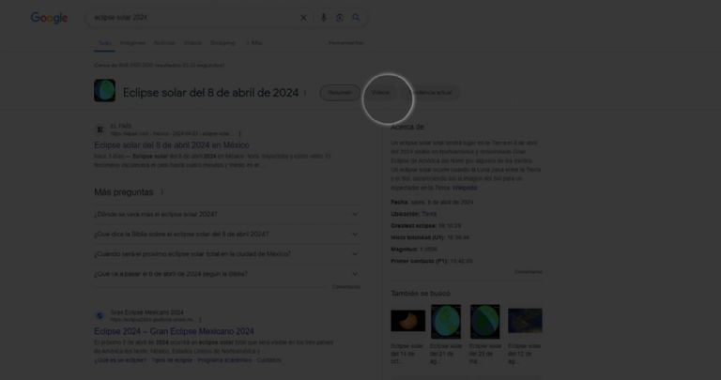Viewport: 721px width, 380px height.
Task: Open the El País result favicon
Action: tap(100, 130)
